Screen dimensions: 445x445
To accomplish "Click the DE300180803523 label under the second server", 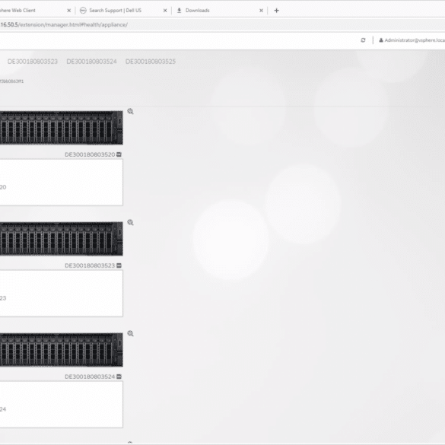I will 90,265.
